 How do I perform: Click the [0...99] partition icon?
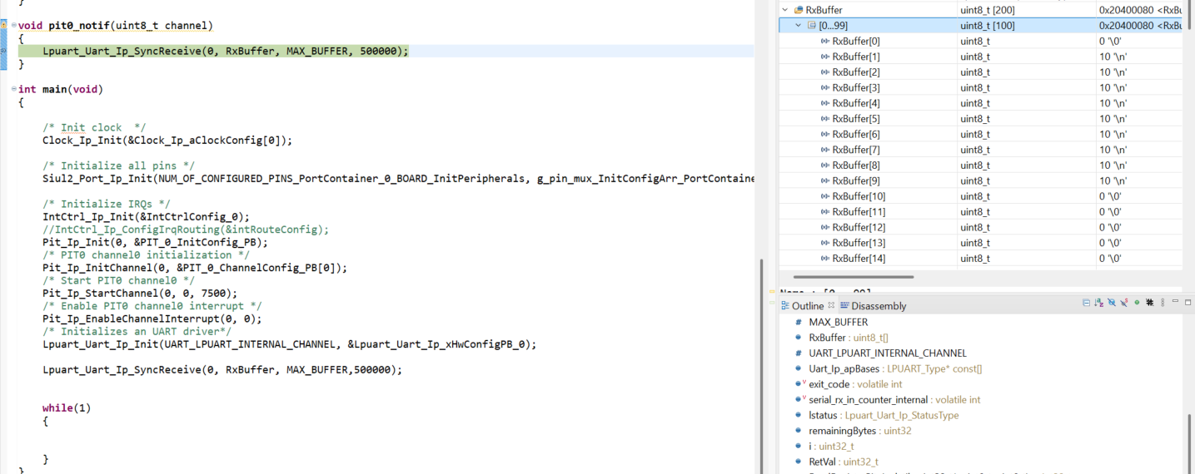(x=812, y=26)
